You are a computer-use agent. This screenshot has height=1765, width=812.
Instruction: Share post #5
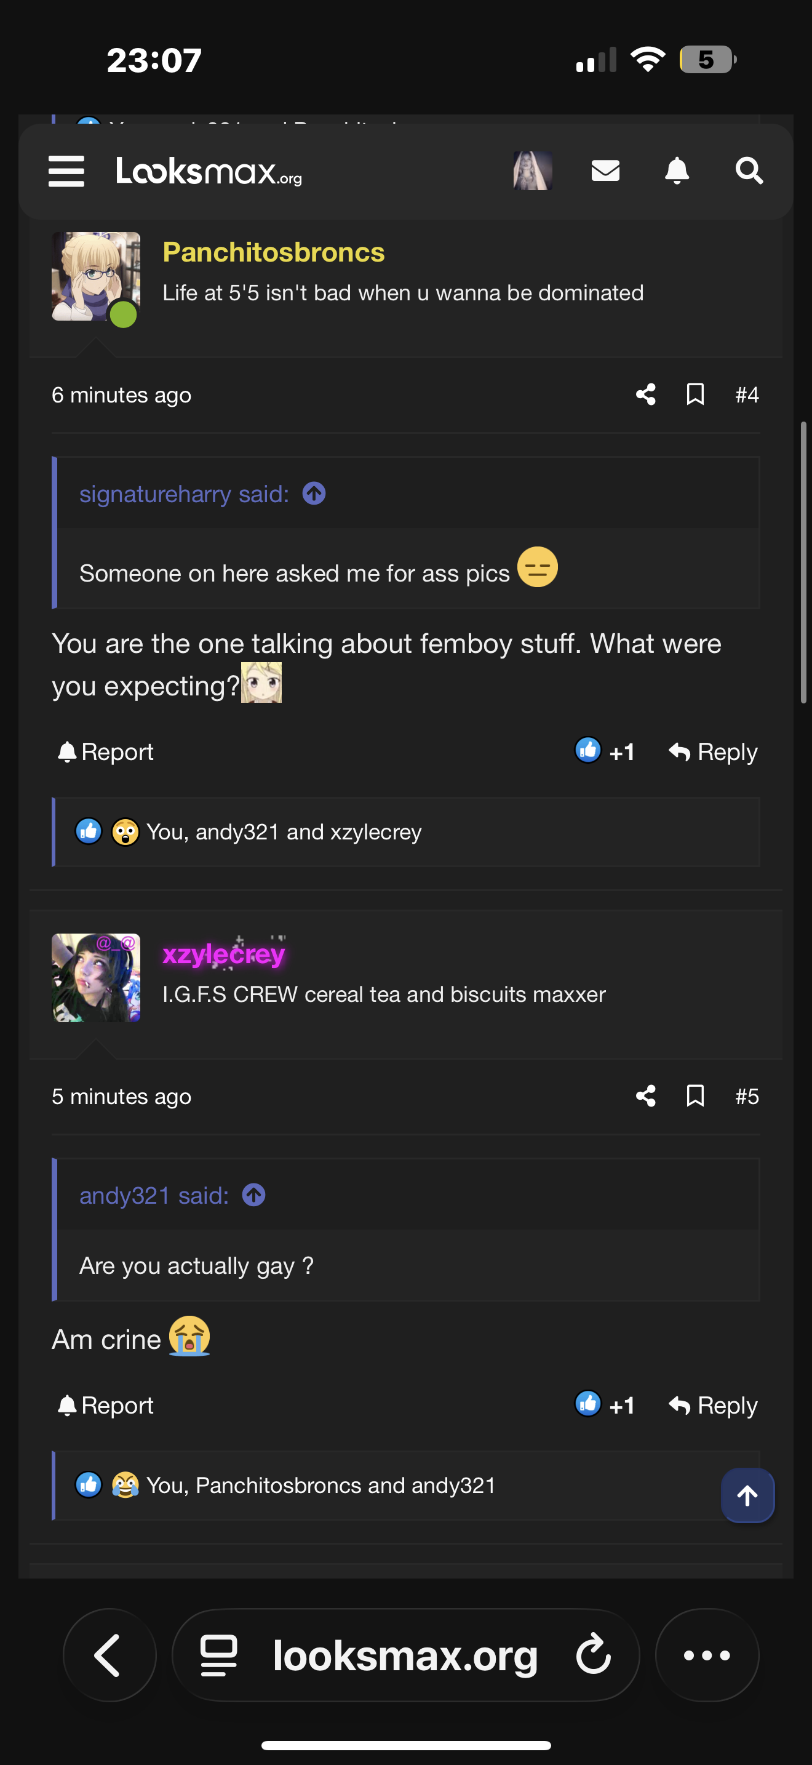pos(646,1096)
